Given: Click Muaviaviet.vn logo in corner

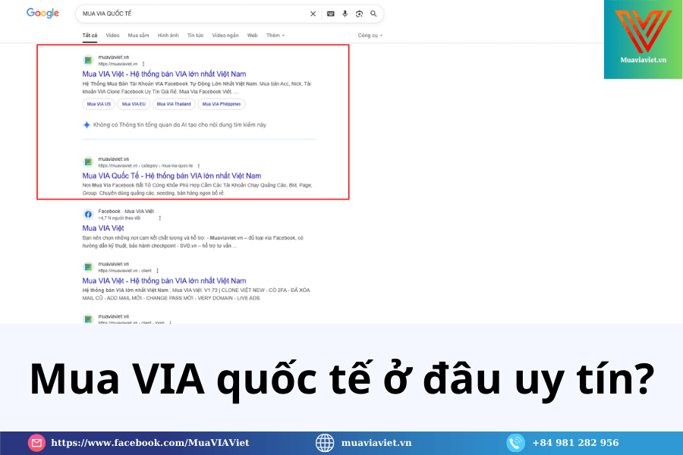Looking at the screenshot, I should 643,39.
